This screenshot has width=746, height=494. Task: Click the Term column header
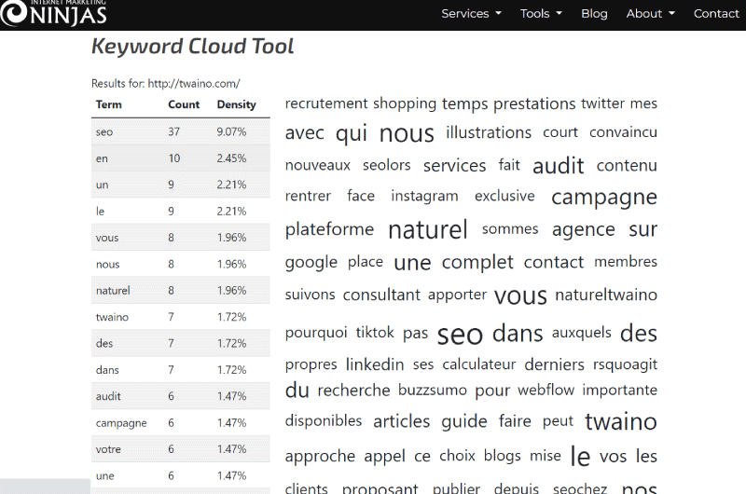[x=108, y=104]
